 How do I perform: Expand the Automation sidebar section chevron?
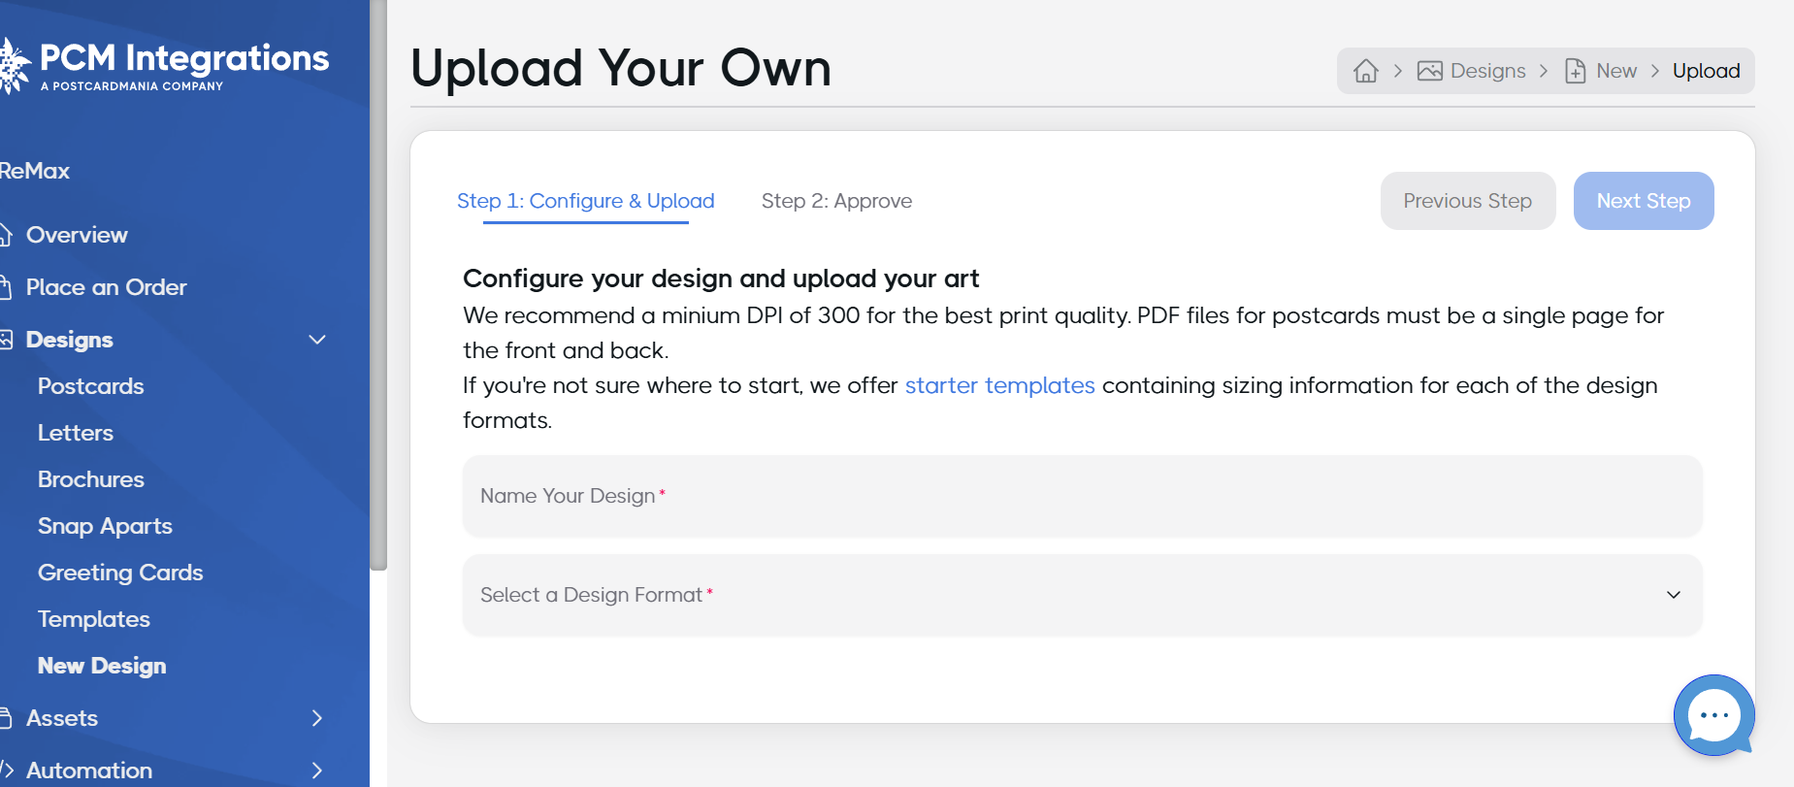click(317, 771)
